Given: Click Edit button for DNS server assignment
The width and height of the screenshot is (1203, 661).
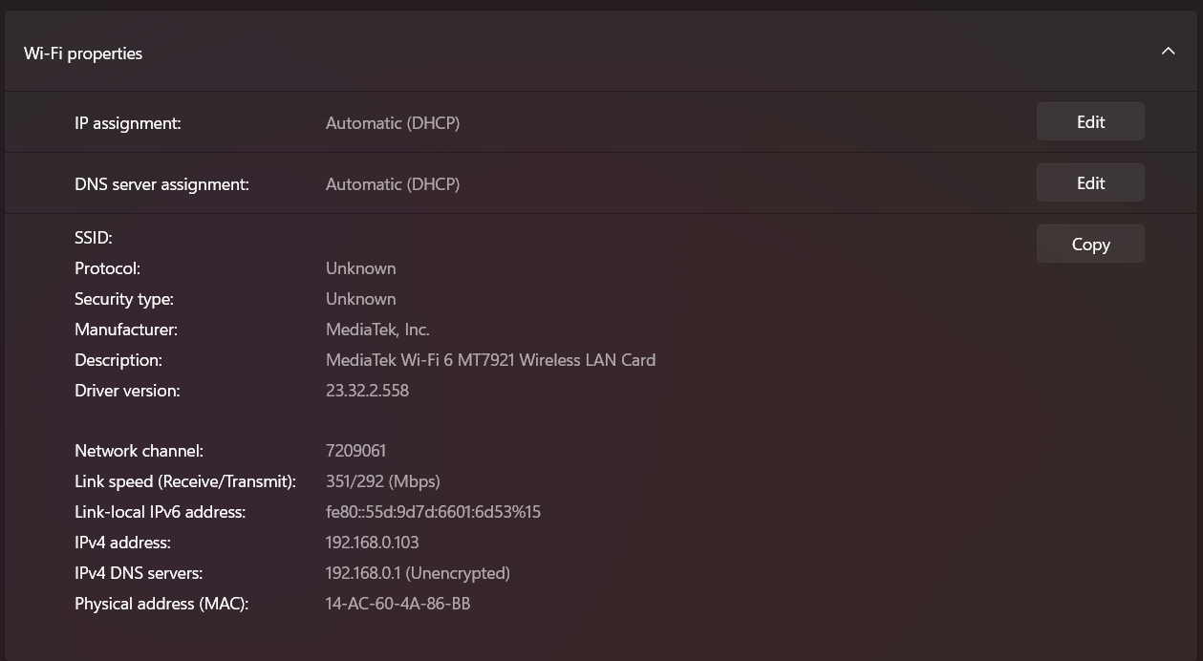Looking at the screenshot, I should coord(1090,183).
